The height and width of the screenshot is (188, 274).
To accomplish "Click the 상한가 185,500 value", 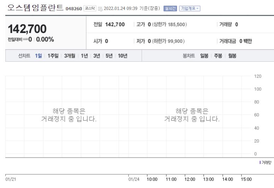I will coord(169,24).
